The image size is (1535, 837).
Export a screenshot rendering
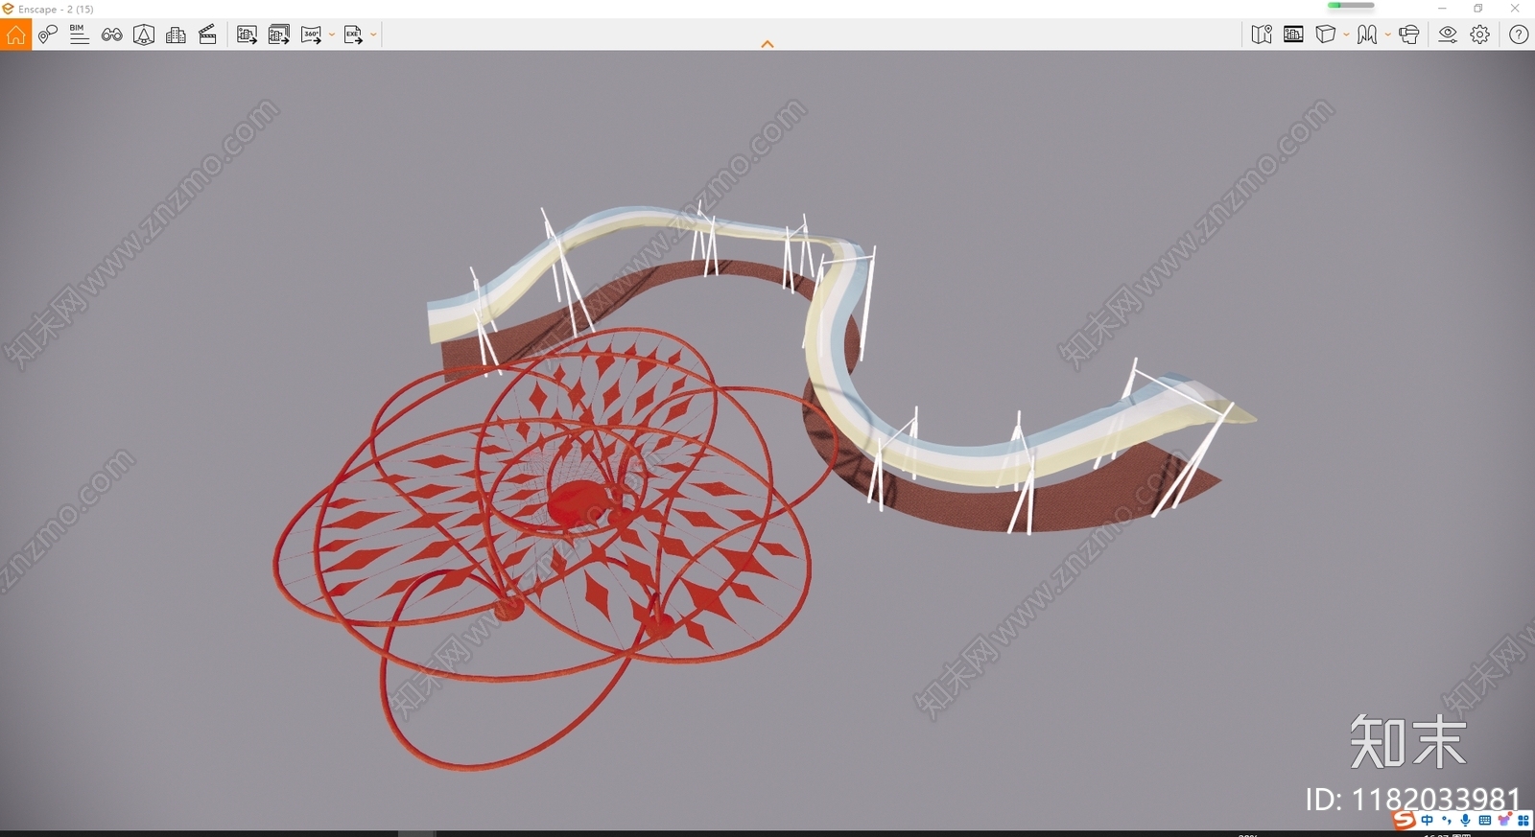point(247,35)
